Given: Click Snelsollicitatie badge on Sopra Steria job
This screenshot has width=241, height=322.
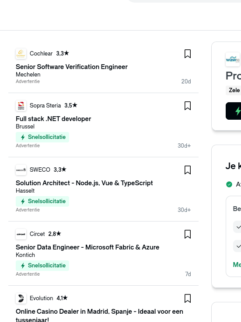Looking at the screenshot, I should (42, 137).
